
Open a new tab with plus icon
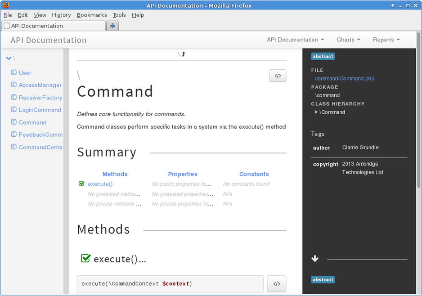(112, 26)
